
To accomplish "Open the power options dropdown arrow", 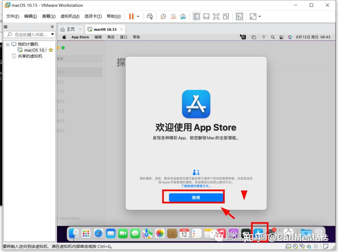I will pyautogui.click(x=138, y=16).
